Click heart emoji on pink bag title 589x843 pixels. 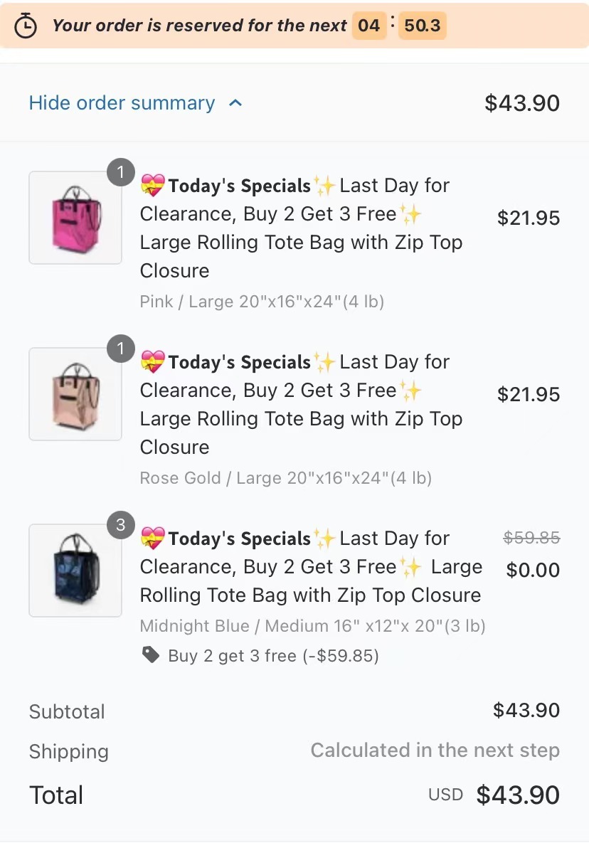point(153,186)
